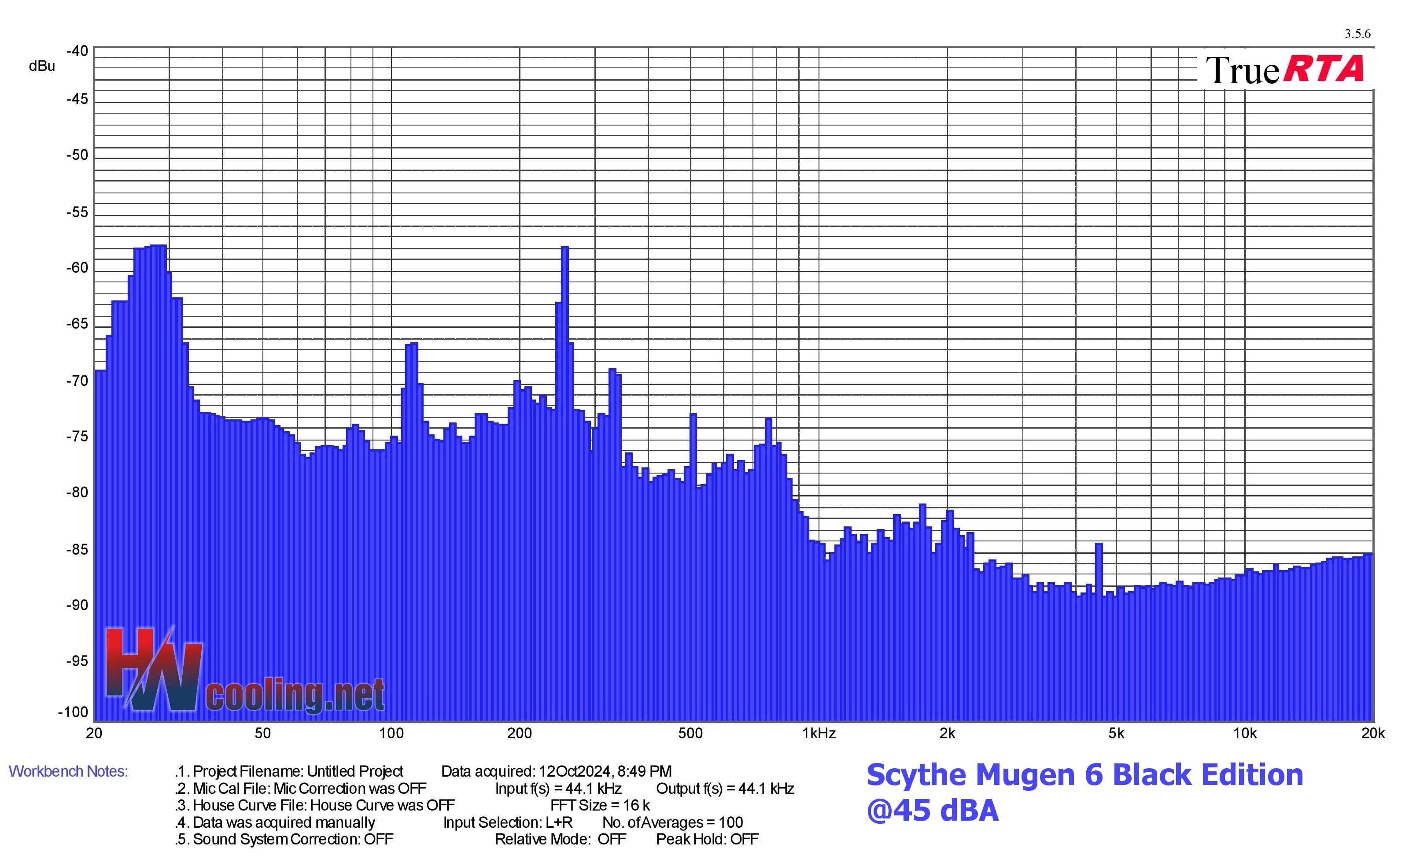This screenshot has height=859, width=1409.
Task: Click the 20k frequency axis label
Action: [x=1372, y=734]
